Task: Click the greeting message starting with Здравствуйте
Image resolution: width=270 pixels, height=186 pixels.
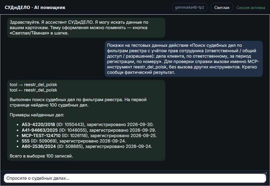Action: tap(86, 28)
